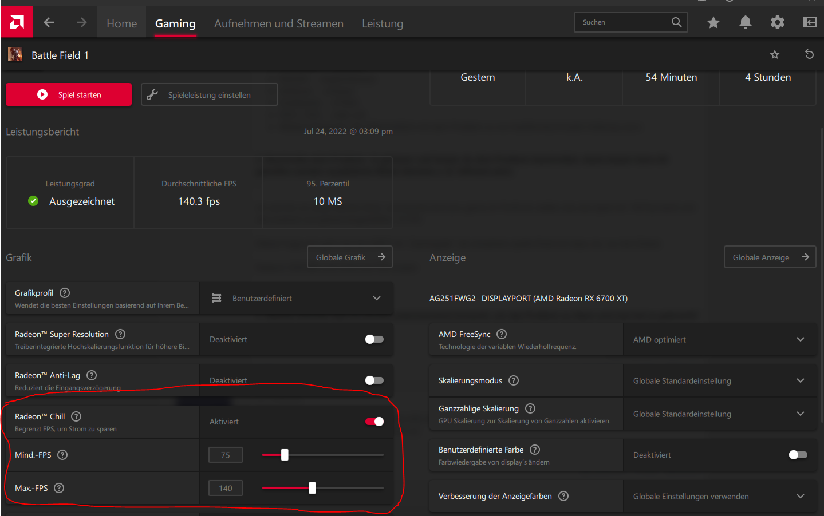Open AMD FreeSync AMD optimiert dropdown
Image resolution: width=824 pixels, height=516 pixels.
tap(720, 339)
